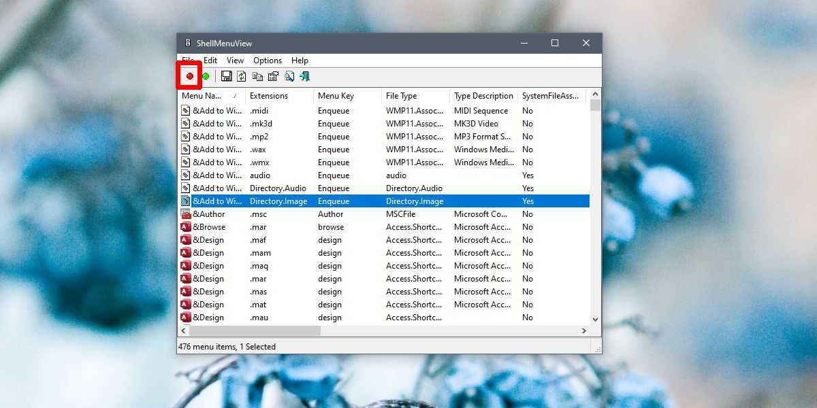Click the green Enable Selected Items icon
This screenshot has width=817, height=408.
[x=205, y=76]
